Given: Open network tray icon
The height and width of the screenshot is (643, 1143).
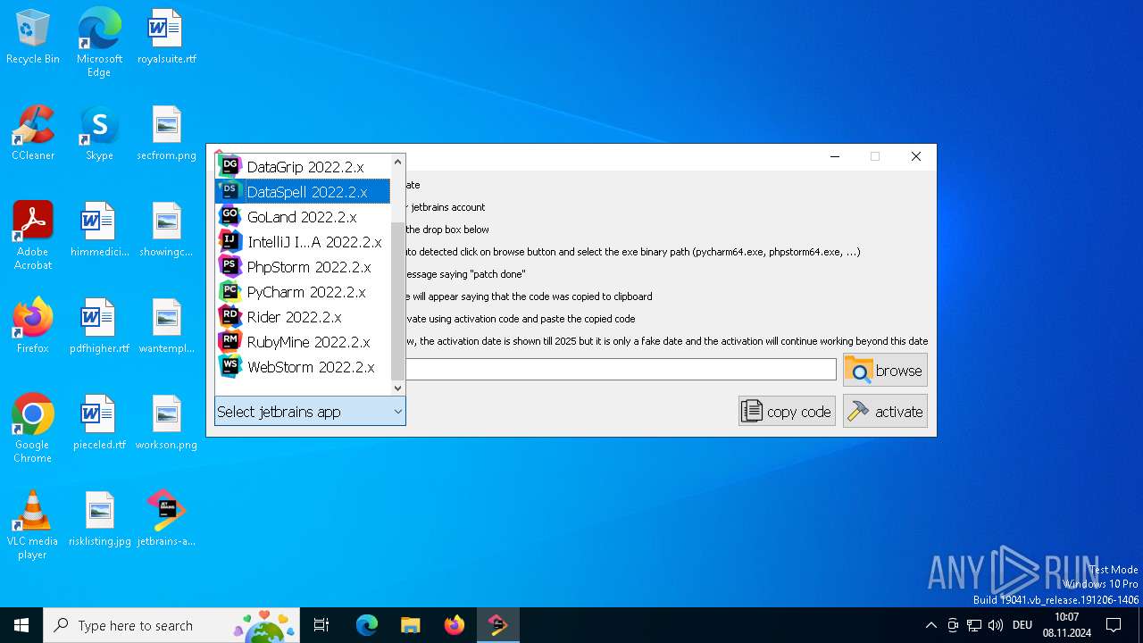Looking at the screenshot, I should pos(974,625).
